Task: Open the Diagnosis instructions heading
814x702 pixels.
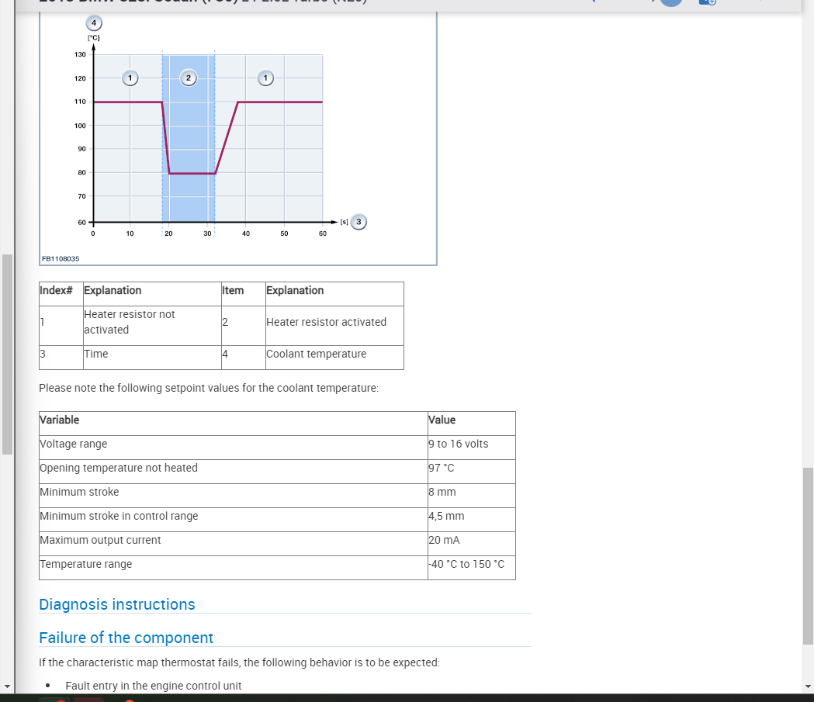Action: point(117,604)
